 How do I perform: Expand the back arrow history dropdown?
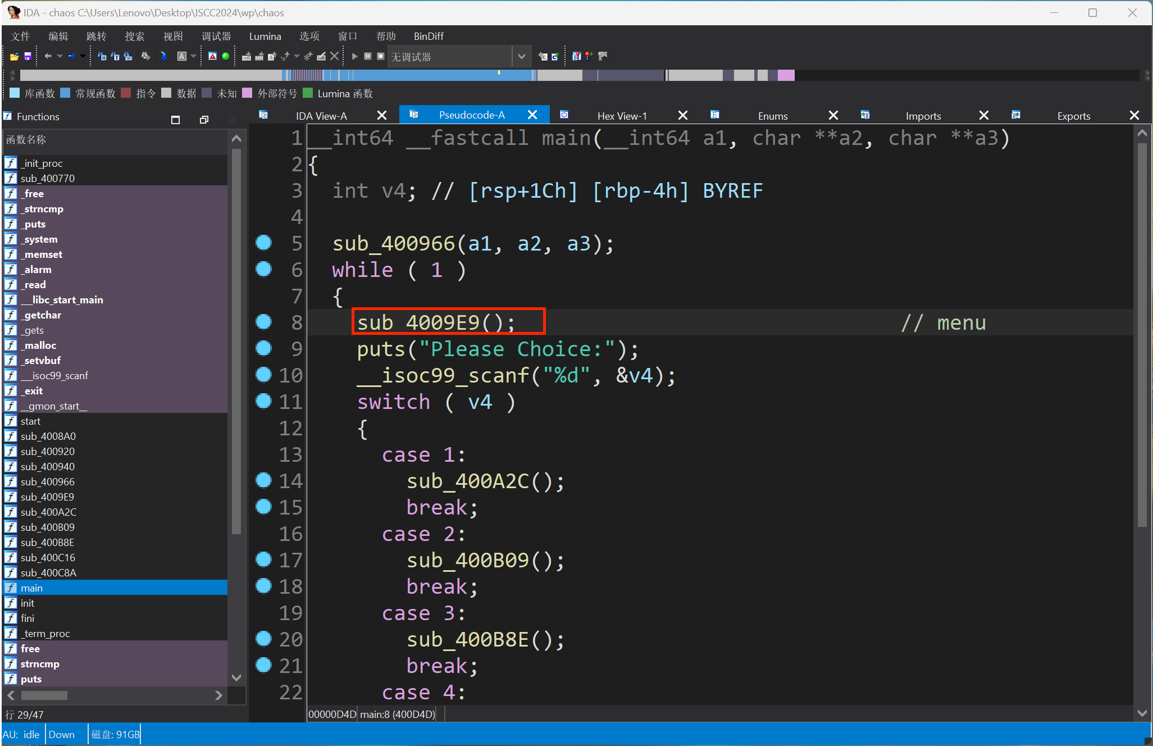tap(60, 56)
